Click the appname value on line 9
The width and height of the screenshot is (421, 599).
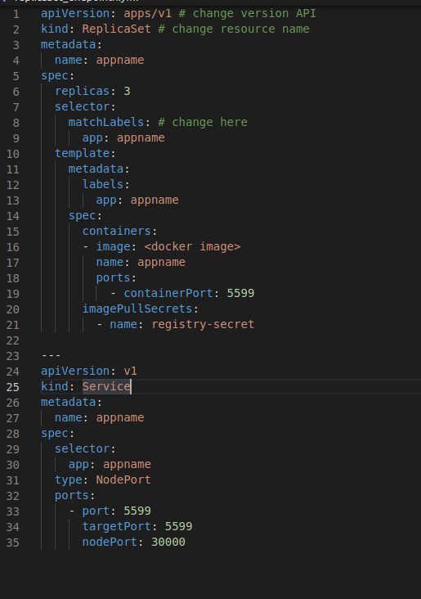[141, 138]
